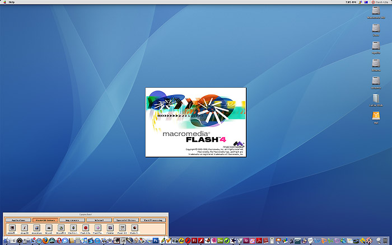Open Opera browser from the Dock

pos(59,241)
